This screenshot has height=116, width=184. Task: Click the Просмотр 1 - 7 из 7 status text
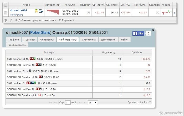click(x=139, y=102)
